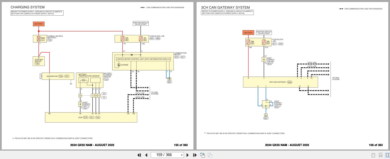
Task: Click TO CAN SYSTEM label on gateway page
Action: [336, 78]
